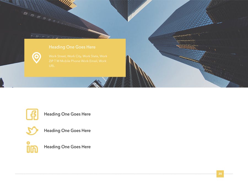
Task: Select the heading beside the Facebook icon
Action: (x=67, y=114)
